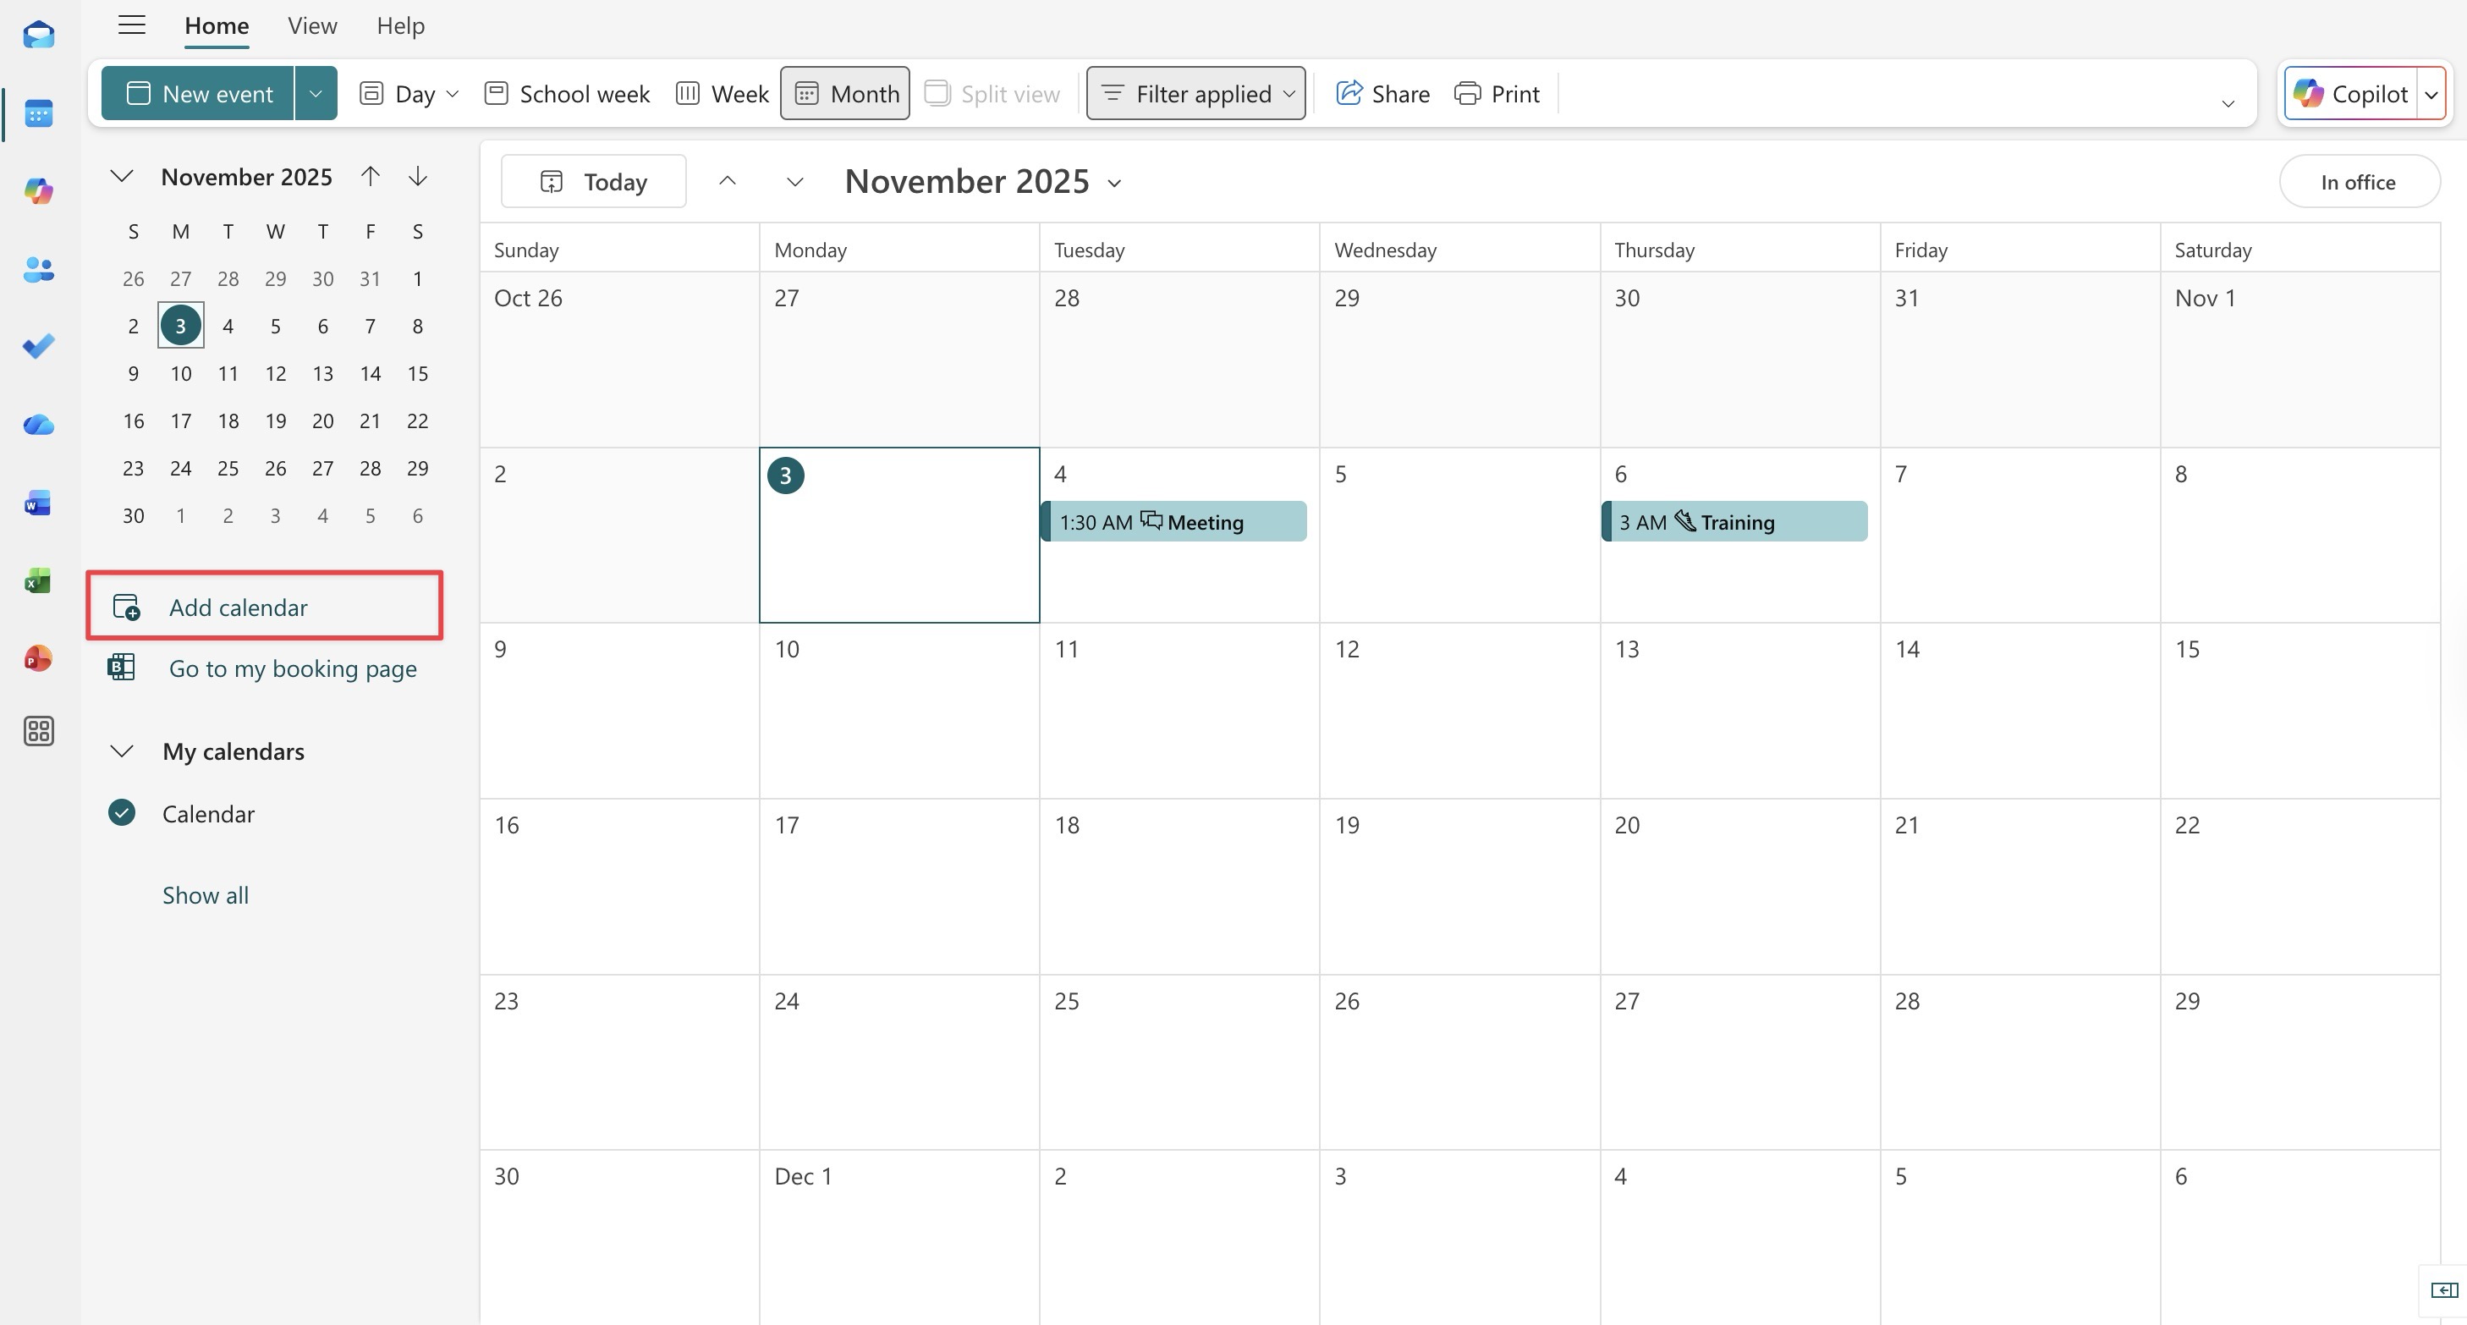Click the Today button

594,182
